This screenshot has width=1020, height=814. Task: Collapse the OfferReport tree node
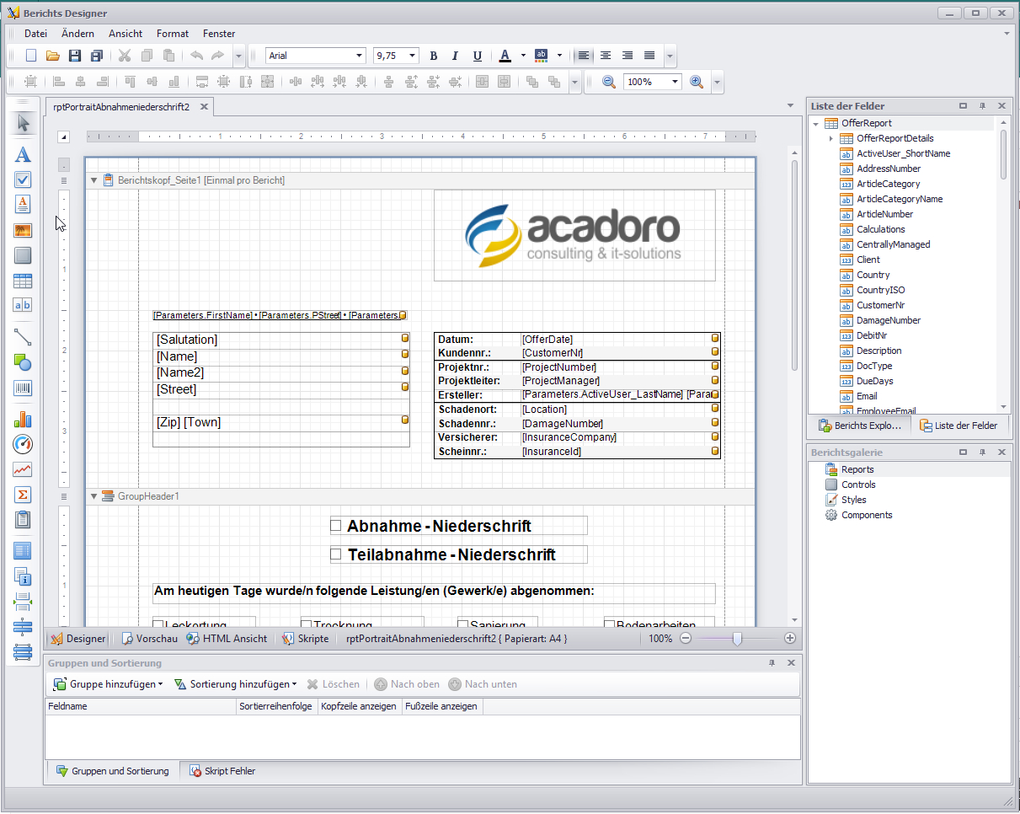click(x=815, y=123)
